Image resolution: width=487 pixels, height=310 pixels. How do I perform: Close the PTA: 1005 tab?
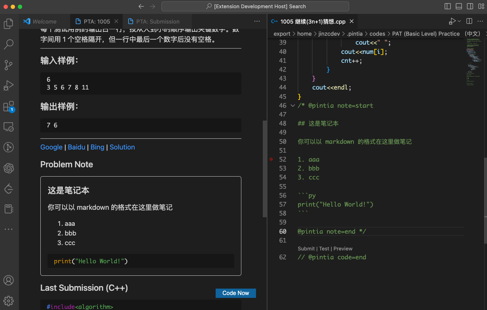click(116, 21)
